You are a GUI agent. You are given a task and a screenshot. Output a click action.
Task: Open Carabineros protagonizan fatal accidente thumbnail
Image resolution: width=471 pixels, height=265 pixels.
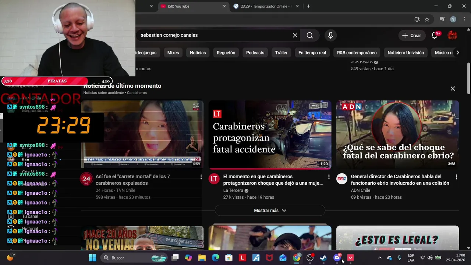[x=270, y=134]
